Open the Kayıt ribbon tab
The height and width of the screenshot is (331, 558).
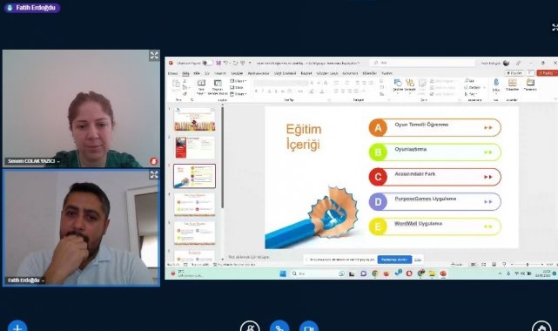tap(306, 73)
